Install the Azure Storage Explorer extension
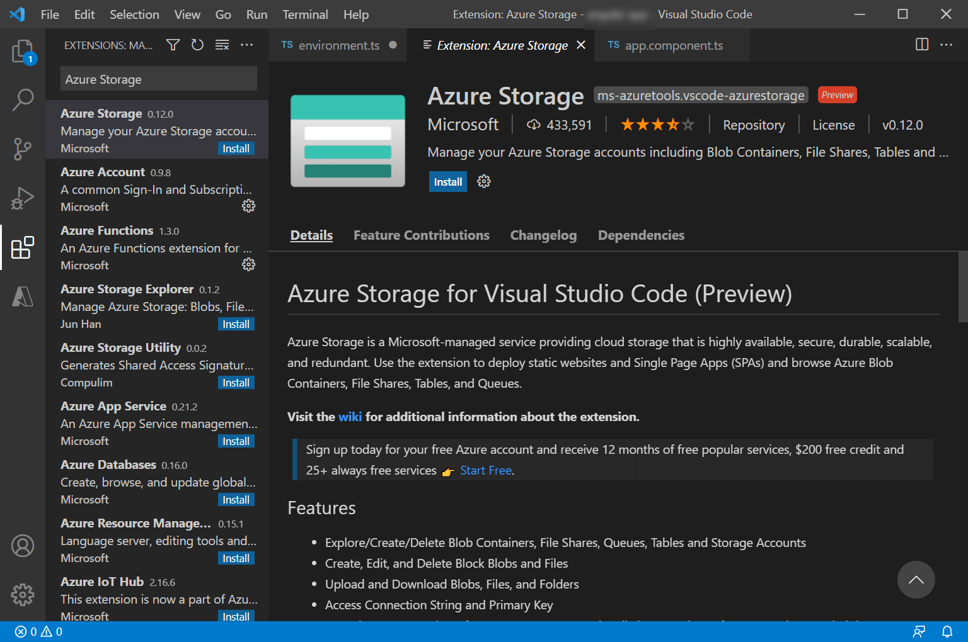 point(236,324)
